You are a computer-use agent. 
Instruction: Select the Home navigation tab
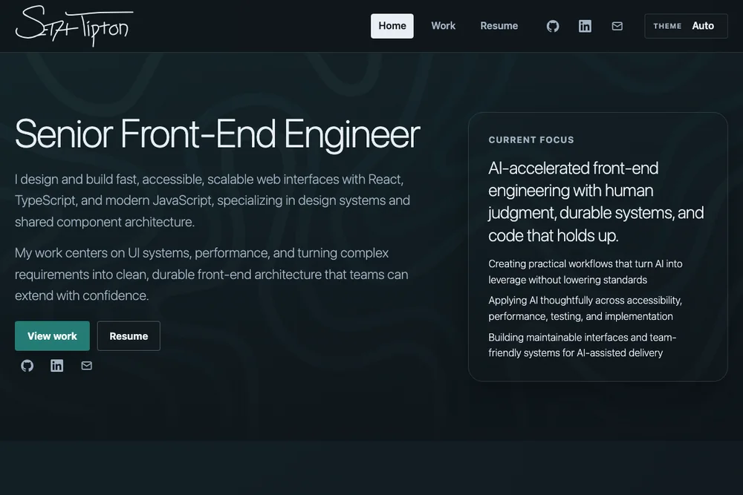pos(392,26)
